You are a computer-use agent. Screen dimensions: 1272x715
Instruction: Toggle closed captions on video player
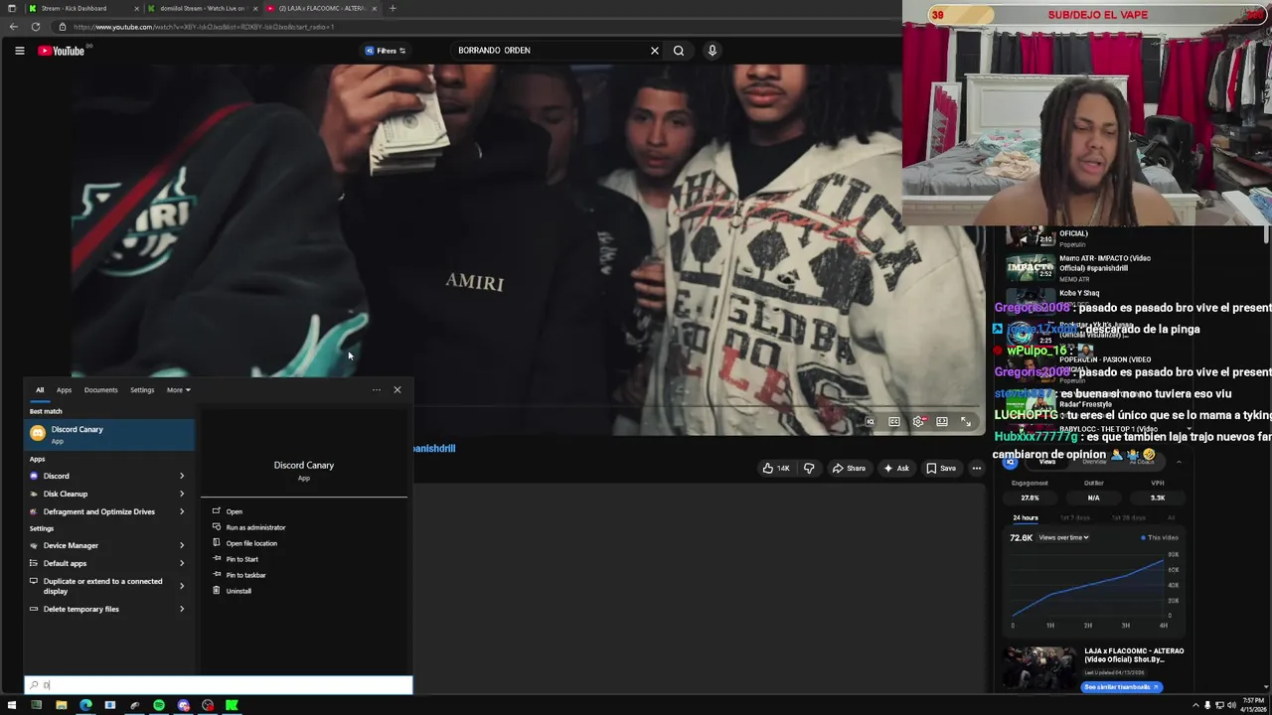tap(894, 422)
